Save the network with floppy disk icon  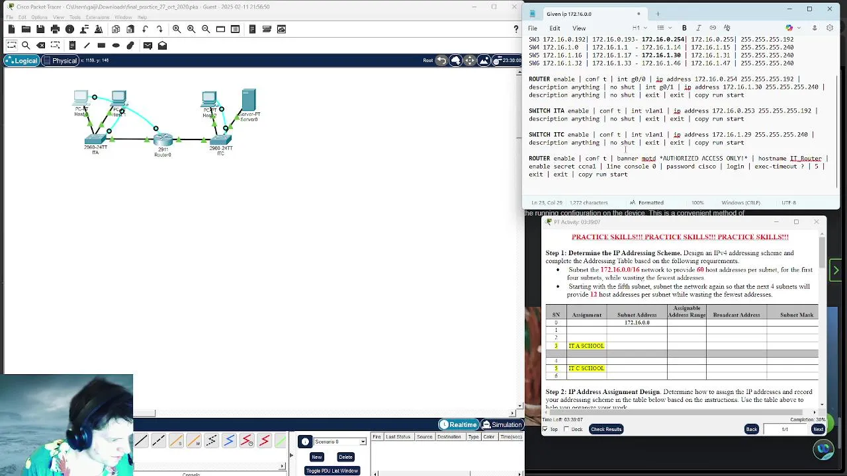coord(40,29)
